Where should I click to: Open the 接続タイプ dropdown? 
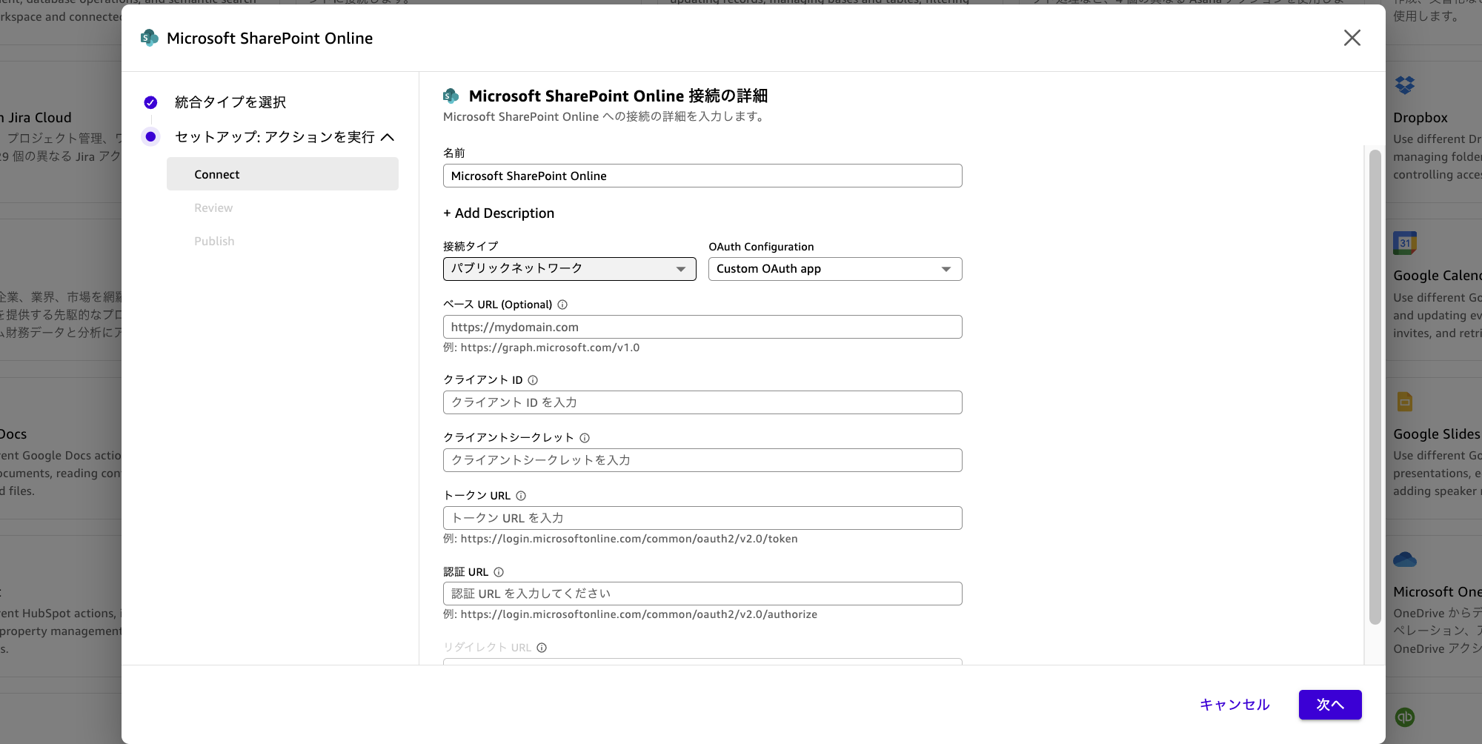pyautogui.click(x=569, y=269)
